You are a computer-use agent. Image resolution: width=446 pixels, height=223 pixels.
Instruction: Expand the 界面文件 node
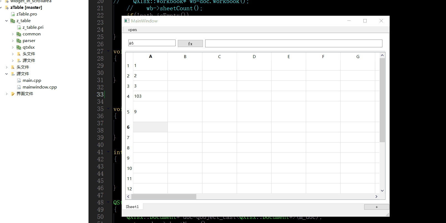[7, 94]
